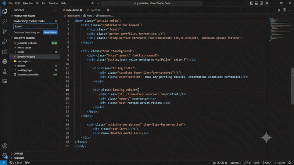Open the Source Control view
This screenshot has height=165, width=294.
[x=5, y=31]
